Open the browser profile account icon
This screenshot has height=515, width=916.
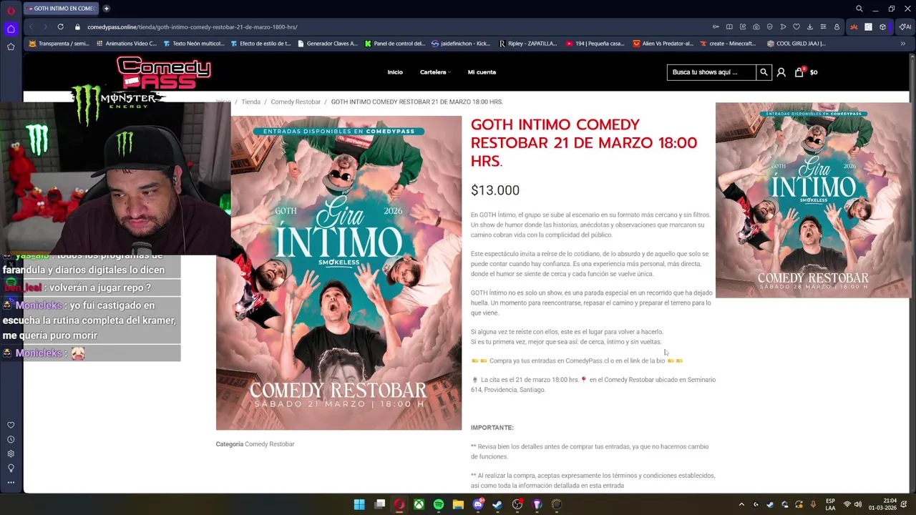[x=837, y=26]
